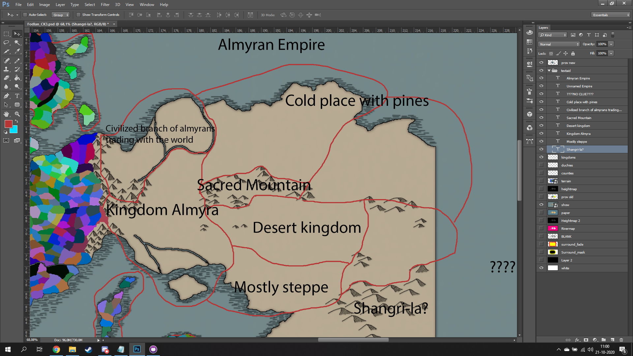Enable the Auto-Select checkbox
The image size is (633, 356).
[x=25, y=15]
